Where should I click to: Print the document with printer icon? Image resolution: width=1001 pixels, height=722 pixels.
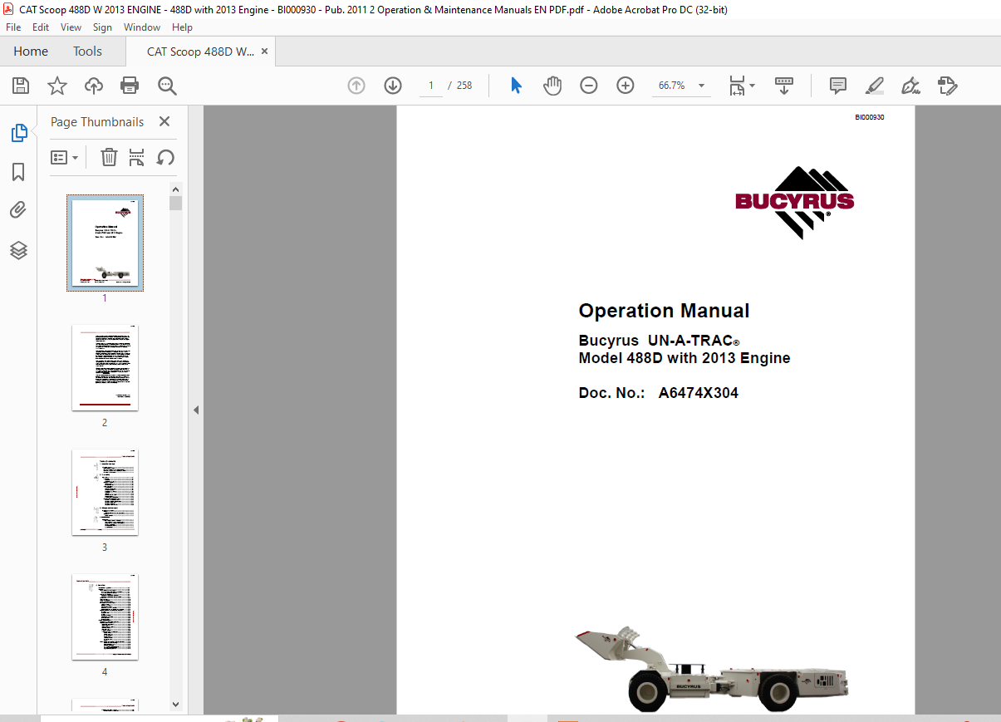coord(130,86)
